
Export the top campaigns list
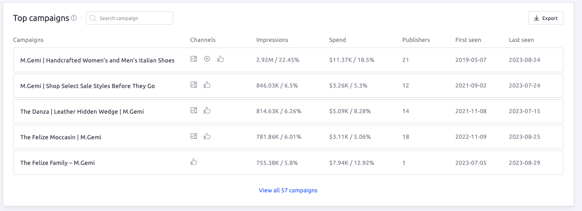(x=546, y=18)
